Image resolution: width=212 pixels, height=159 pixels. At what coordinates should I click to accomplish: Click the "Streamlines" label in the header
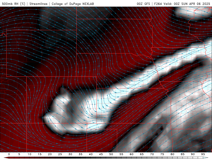[38, 4]
